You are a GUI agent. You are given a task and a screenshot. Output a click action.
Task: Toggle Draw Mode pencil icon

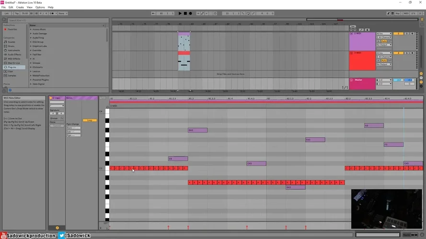pyautogui.click(x=388, y=13)
